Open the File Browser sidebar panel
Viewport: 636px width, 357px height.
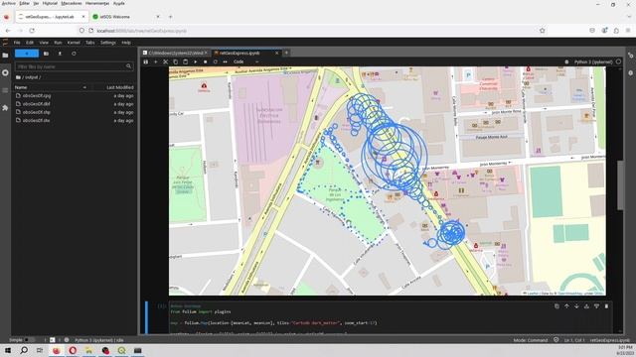5,56
